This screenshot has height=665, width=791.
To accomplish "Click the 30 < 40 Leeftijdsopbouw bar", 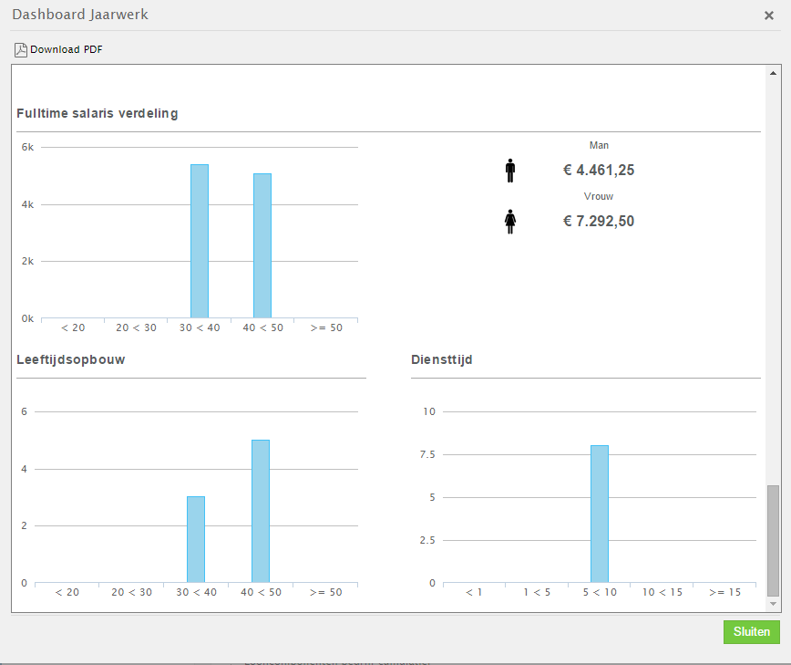I will click(196, 540).
